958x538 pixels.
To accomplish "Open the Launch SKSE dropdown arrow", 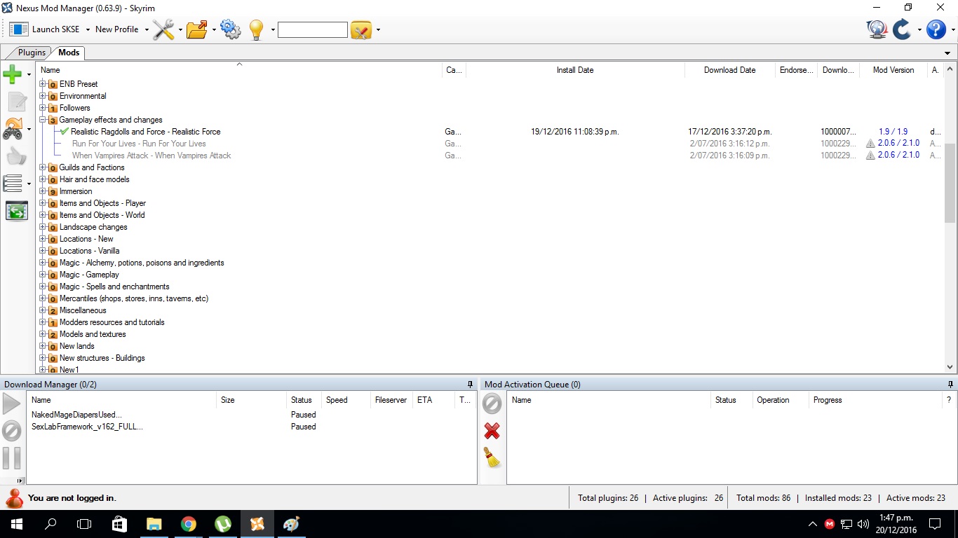I will [x=88, y=29].
